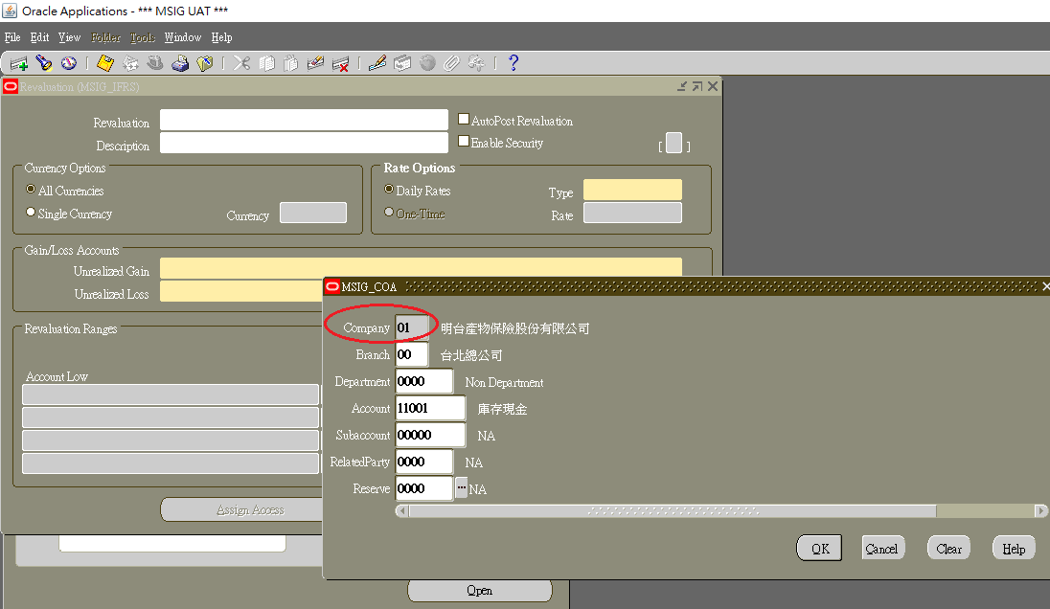Image resolution: width=1050 pixels, height=609 pixels.
Task: Click the Reserve field containing 0000
Action: click(x=424, y=488)
